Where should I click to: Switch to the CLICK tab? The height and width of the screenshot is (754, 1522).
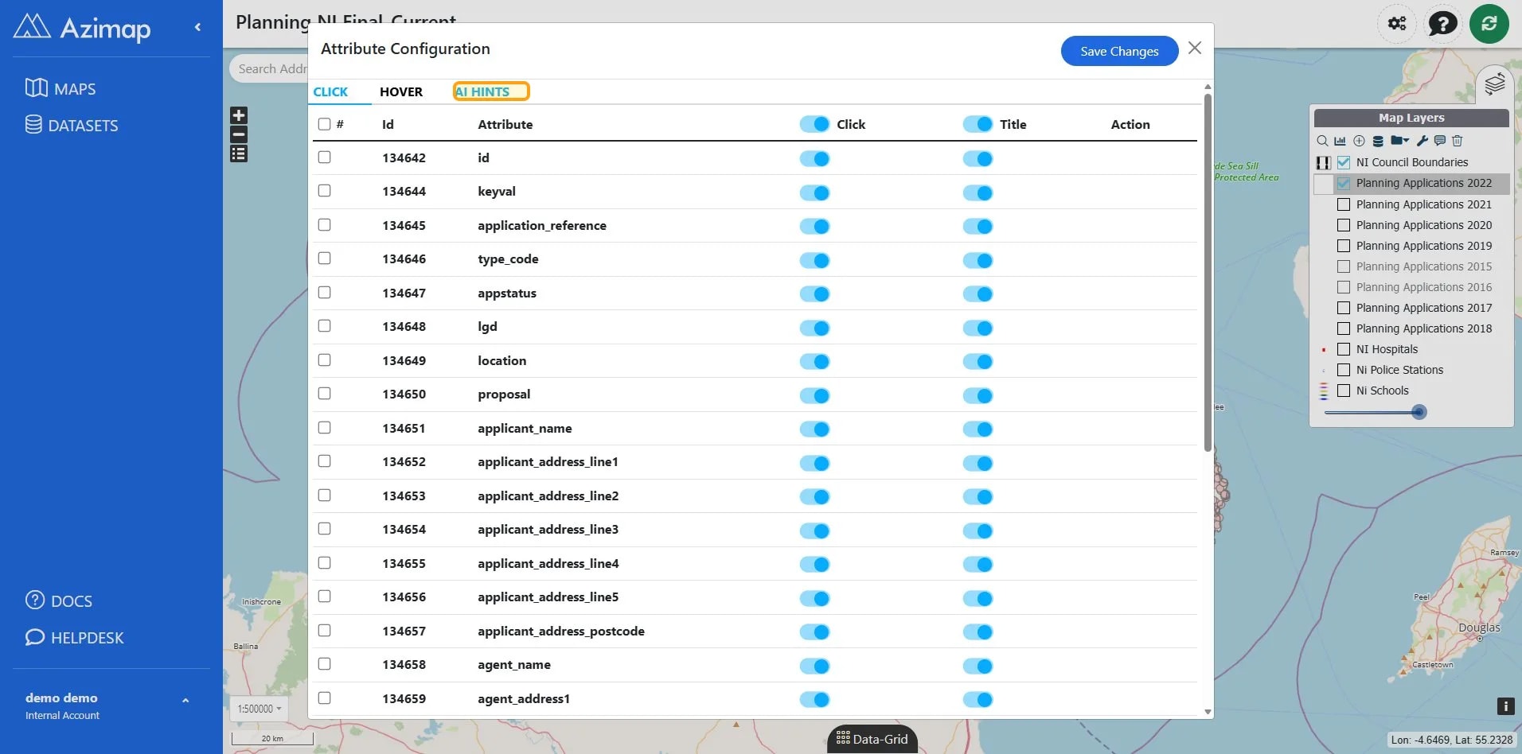(330, 91)
